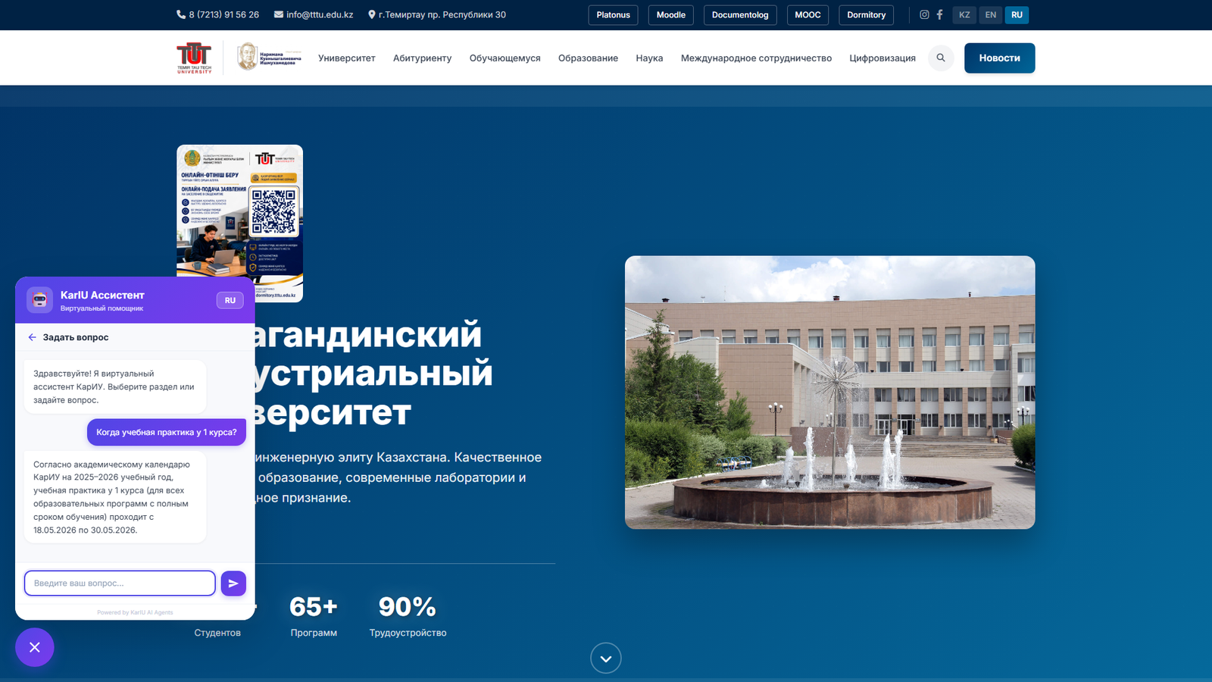Click the university fountain photo
This screenshot has width=1212, height=682.
(x=830, y=393)
